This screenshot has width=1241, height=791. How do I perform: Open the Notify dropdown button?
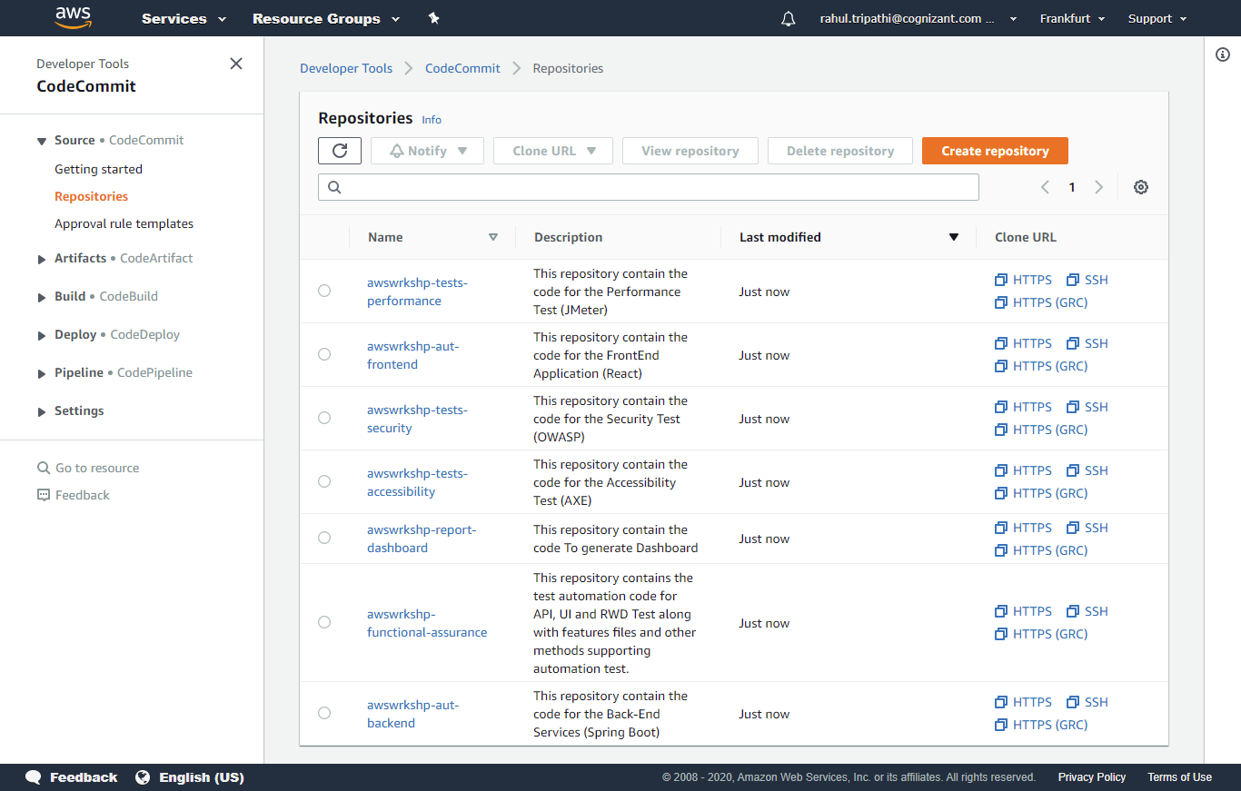(427, 151)
